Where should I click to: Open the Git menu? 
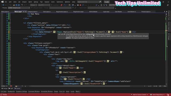click(x=19, y=2)
